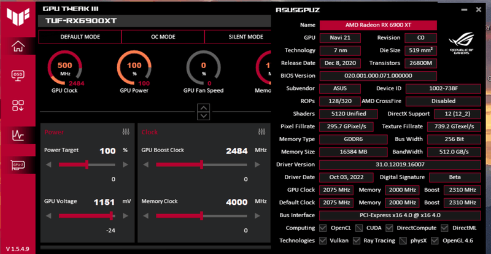Collapse gauges with the up chevron

204,108
